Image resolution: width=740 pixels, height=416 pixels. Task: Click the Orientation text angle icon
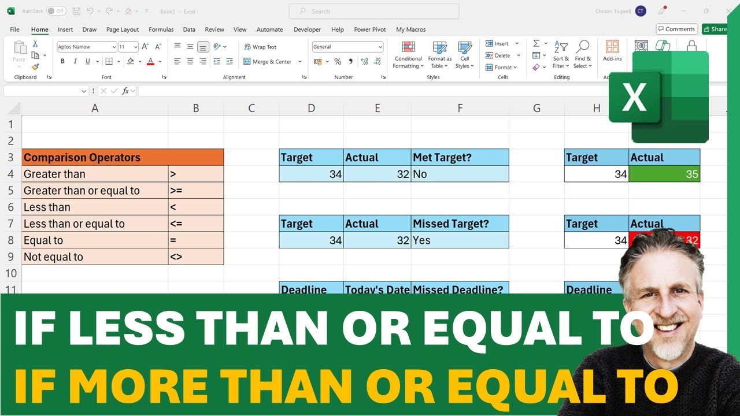point(217,47)
